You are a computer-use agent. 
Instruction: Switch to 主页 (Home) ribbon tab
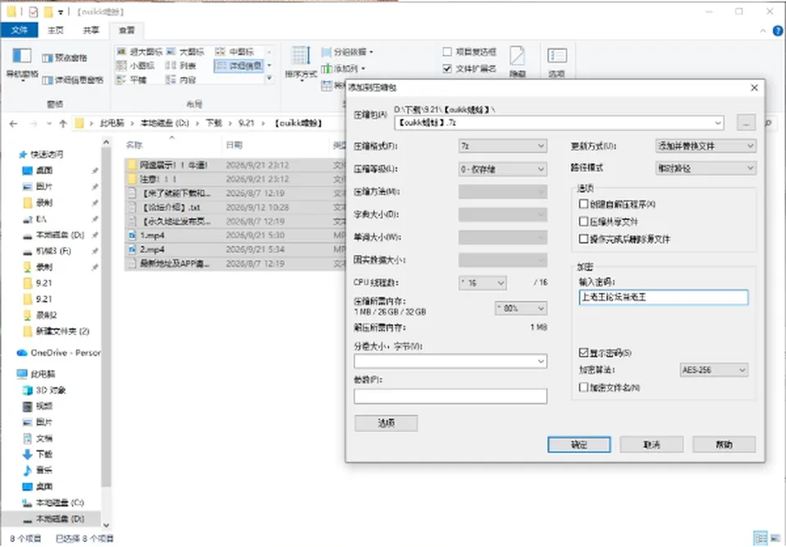point(55,30)
